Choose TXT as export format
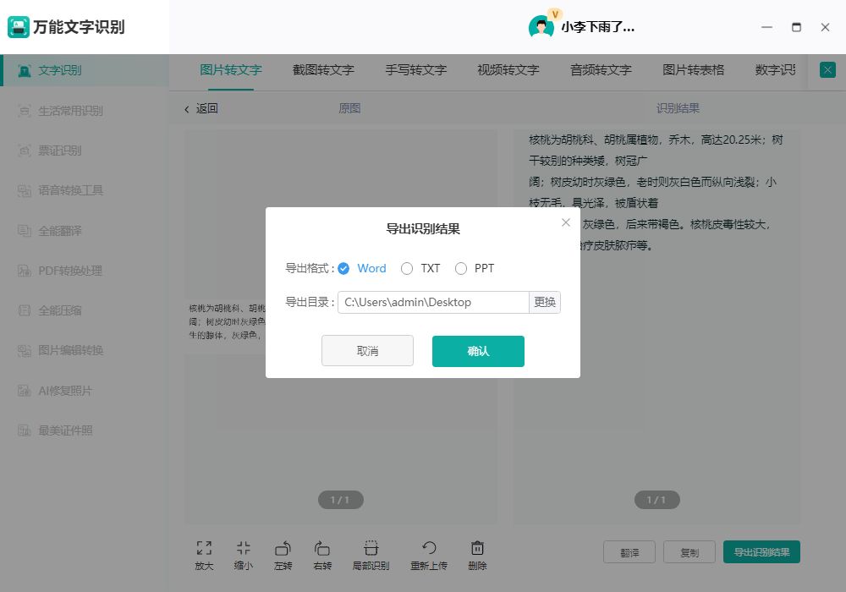This screenshot has width=846, height=592. pos(407,268)
